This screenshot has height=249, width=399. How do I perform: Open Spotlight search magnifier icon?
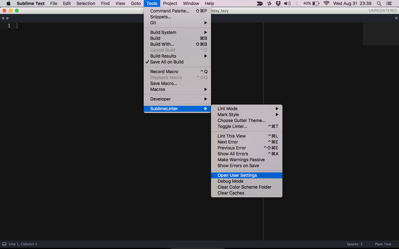pos(379,3)
